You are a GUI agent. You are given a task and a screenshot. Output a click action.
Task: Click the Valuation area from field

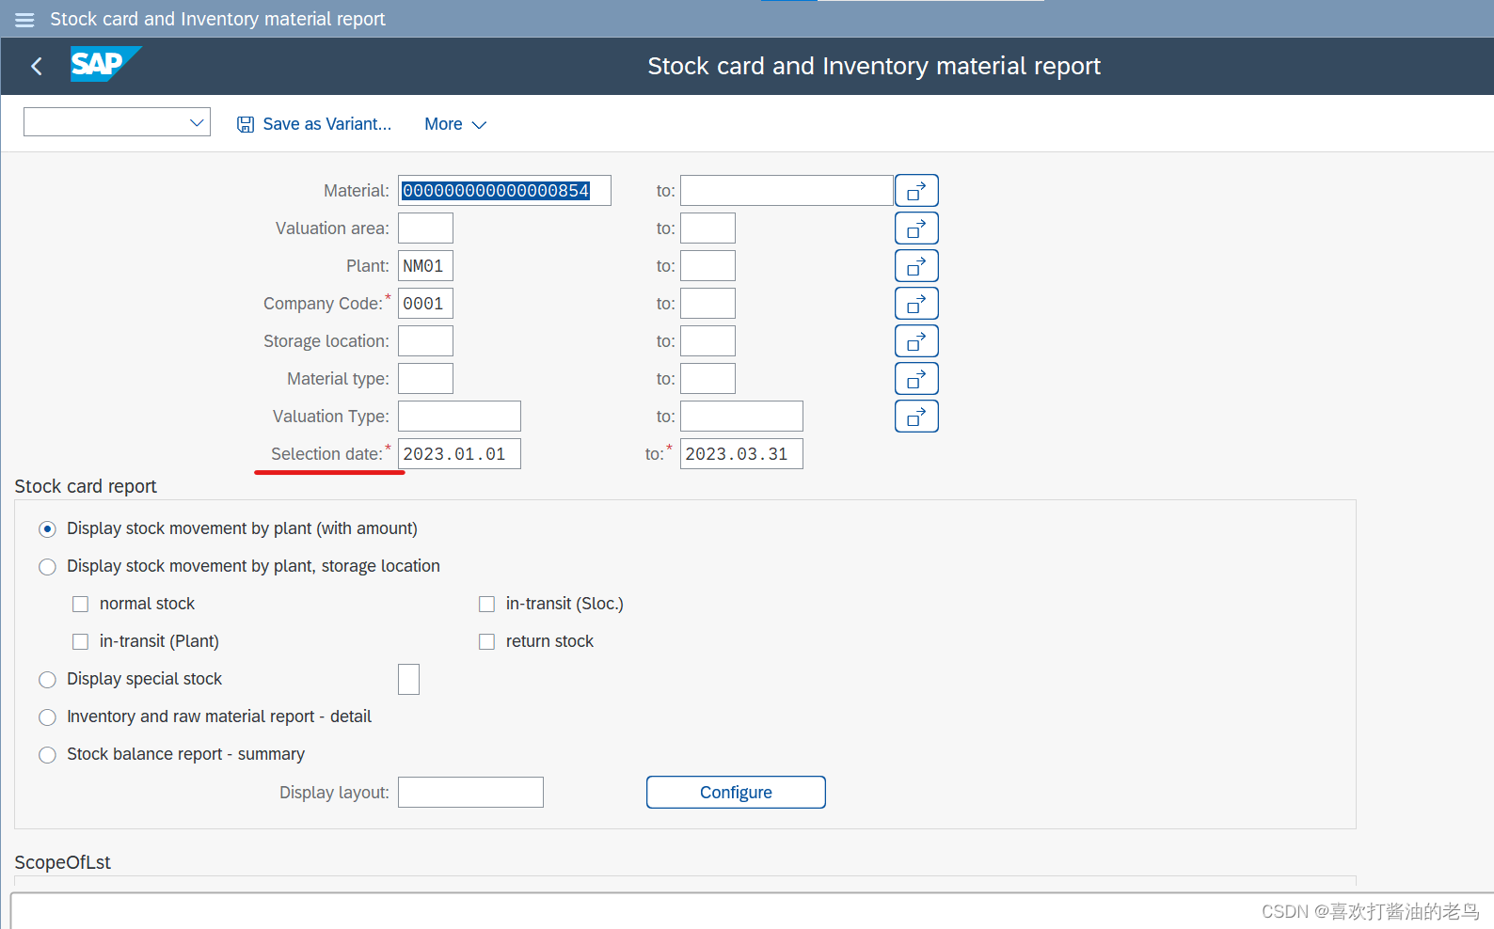[x=425, y=228]
